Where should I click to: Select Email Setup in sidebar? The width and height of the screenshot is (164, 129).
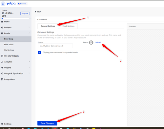tap(16, 39)
